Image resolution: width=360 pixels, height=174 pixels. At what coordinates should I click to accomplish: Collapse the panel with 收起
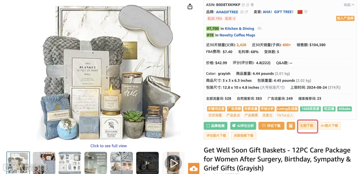349,5
